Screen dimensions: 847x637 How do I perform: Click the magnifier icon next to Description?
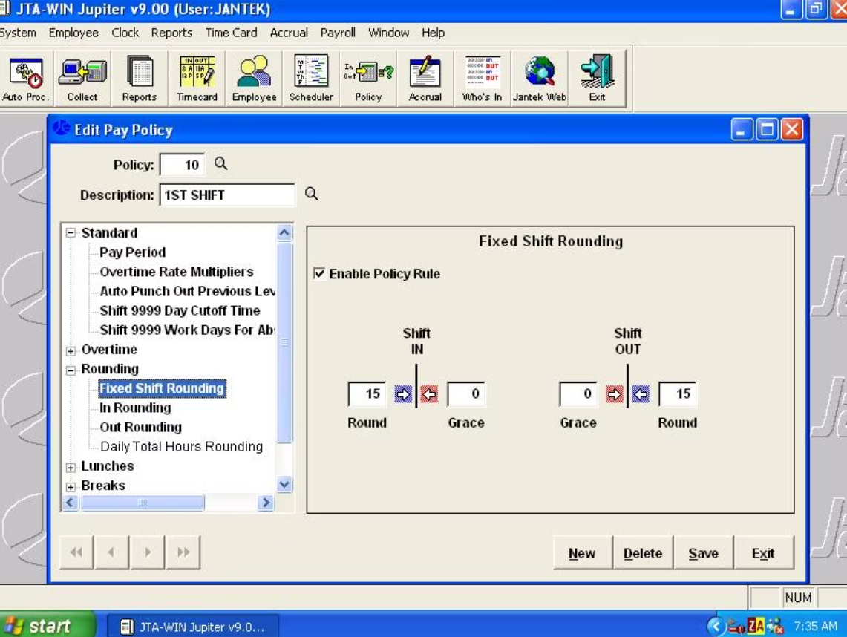click(x=312, y=194)
